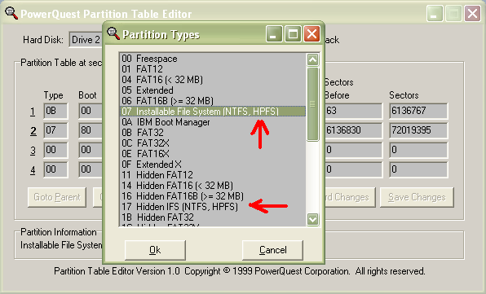Screen dimensions: 486x294
Task: Select 1B Hidden FAT32 entry
Action: [212, 217]
